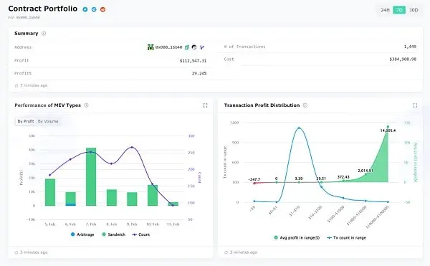Select the By Volume chart tab

tap(48, 121)
